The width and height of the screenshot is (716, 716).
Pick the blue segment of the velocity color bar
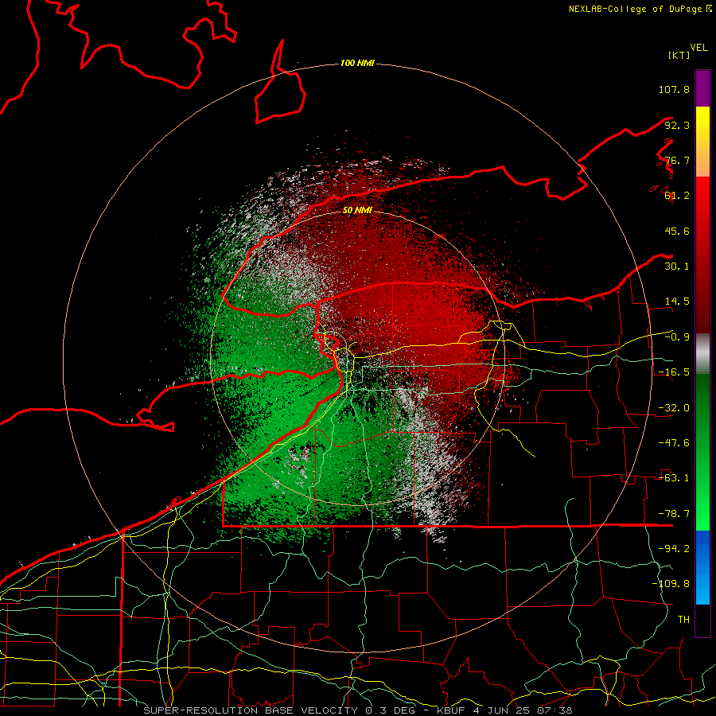(x=702, y=567)
